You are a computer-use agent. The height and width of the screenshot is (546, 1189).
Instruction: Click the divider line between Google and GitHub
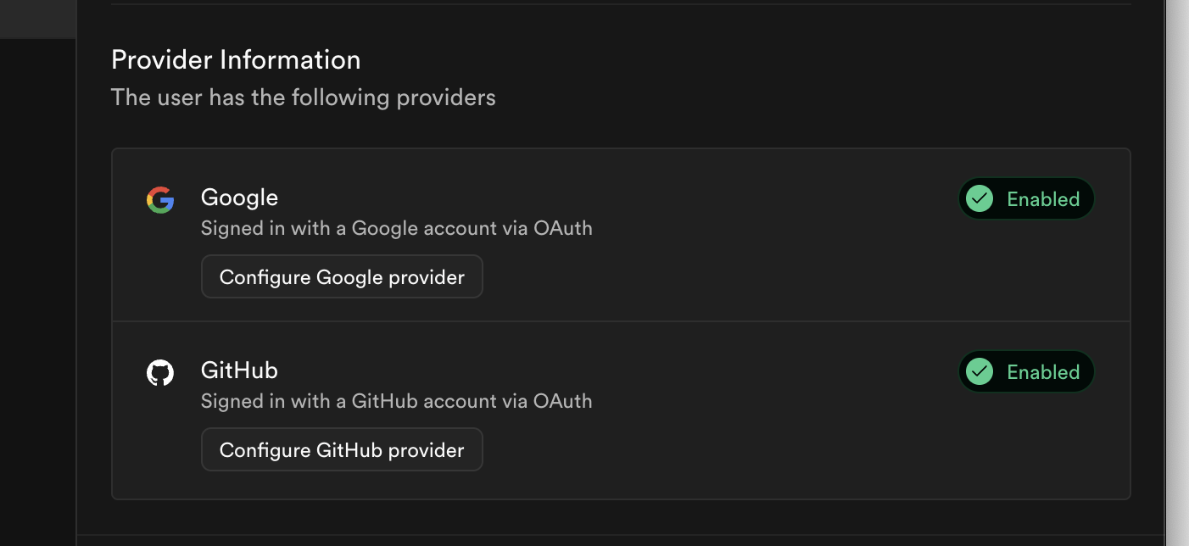click(621, 321)
